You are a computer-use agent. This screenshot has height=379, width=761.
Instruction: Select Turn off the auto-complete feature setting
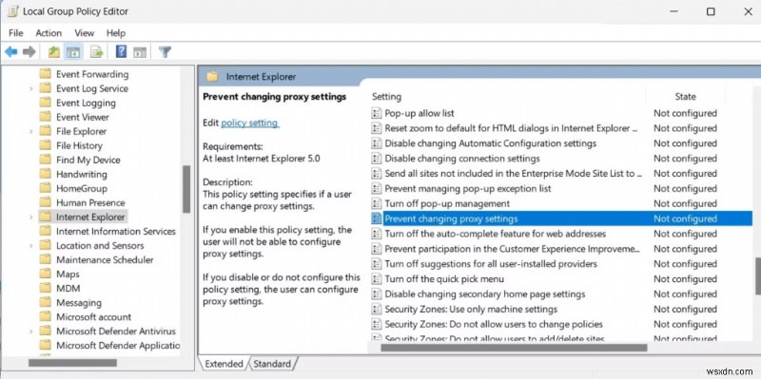(495, 234)
